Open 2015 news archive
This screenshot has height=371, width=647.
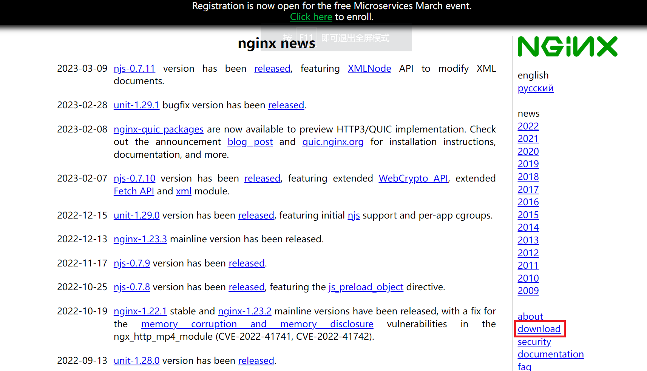528,215
